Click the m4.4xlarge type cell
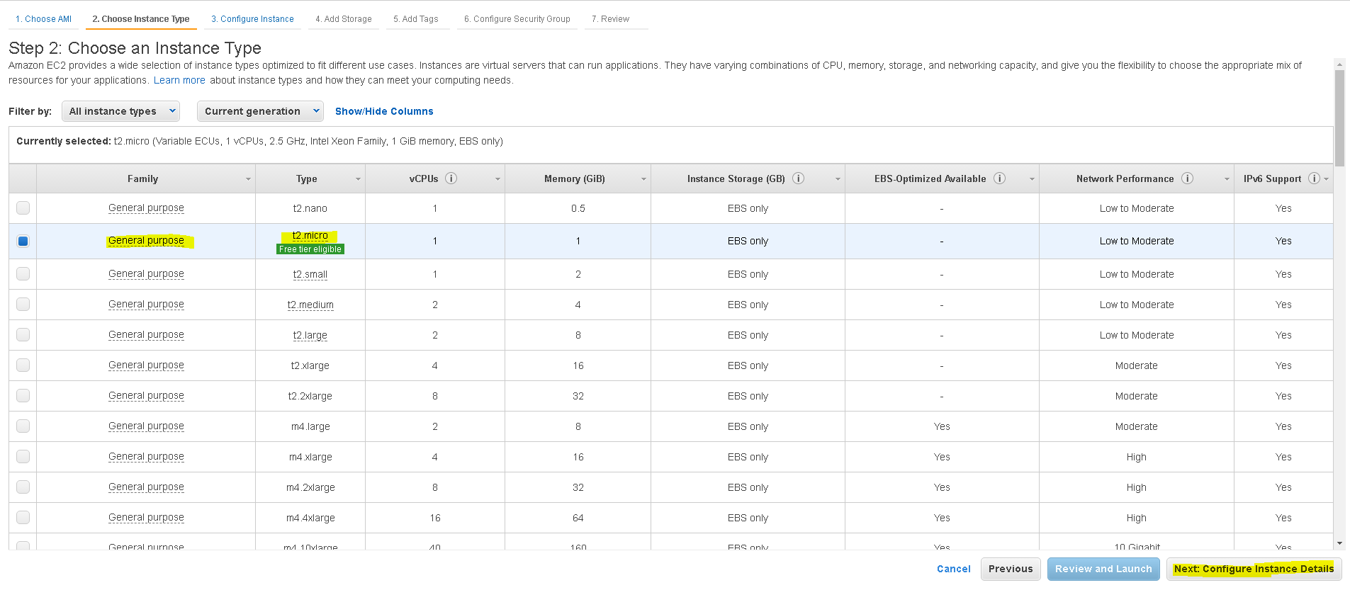 (310, 518)
